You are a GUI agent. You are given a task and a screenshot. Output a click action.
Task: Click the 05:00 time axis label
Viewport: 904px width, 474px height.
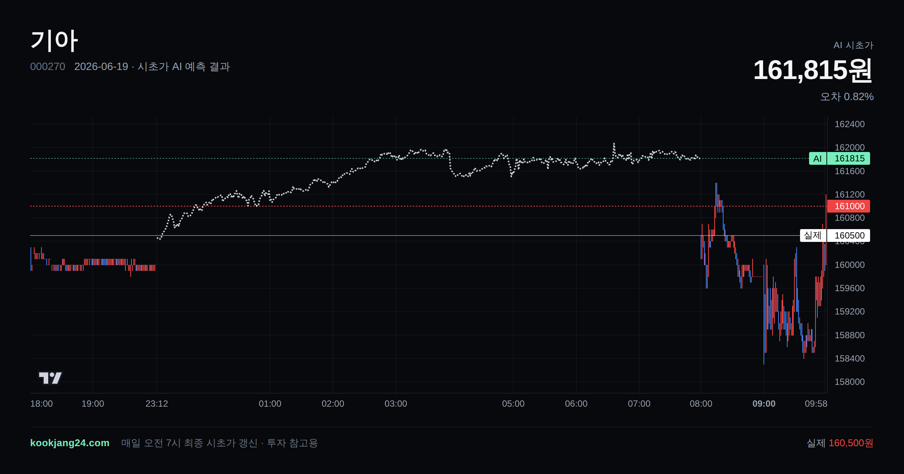tap(513, 404)
